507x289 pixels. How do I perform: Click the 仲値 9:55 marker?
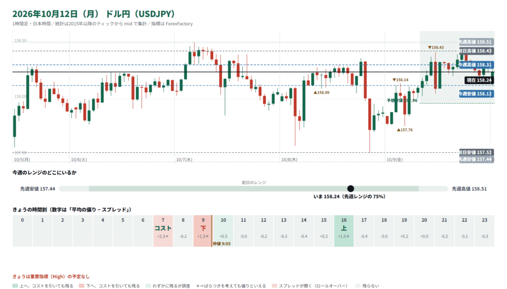click(x=222, y=244)
